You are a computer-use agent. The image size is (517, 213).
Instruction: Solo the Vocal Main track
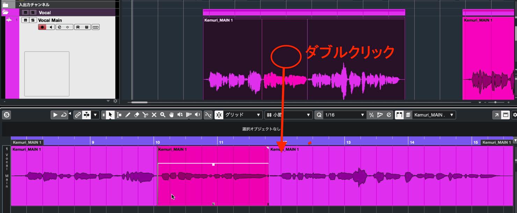coord(33,20)
